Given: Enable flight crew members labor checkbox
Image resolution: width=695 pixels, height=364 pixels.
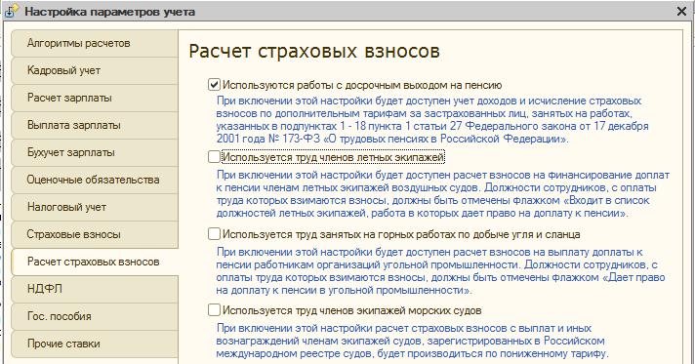Looking at the screenshot, I should pyautogui.click(x=214, y=157).
